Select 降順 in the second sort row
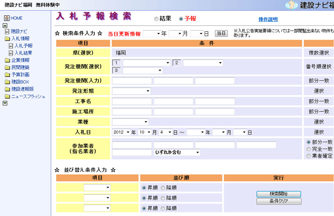 (163, 198)
